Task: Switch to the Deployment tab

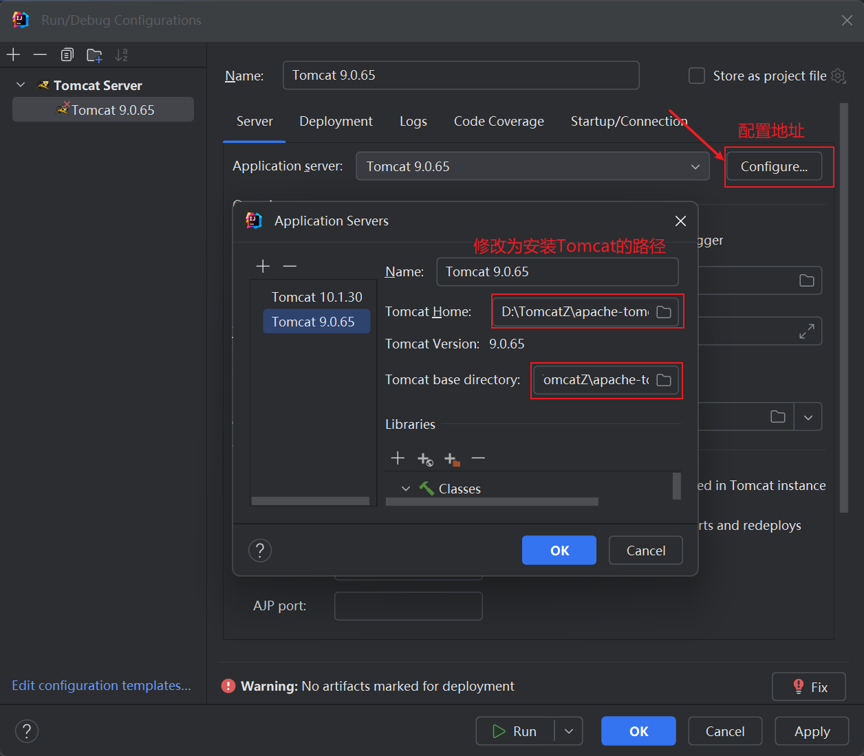Action: coord(336,122)
